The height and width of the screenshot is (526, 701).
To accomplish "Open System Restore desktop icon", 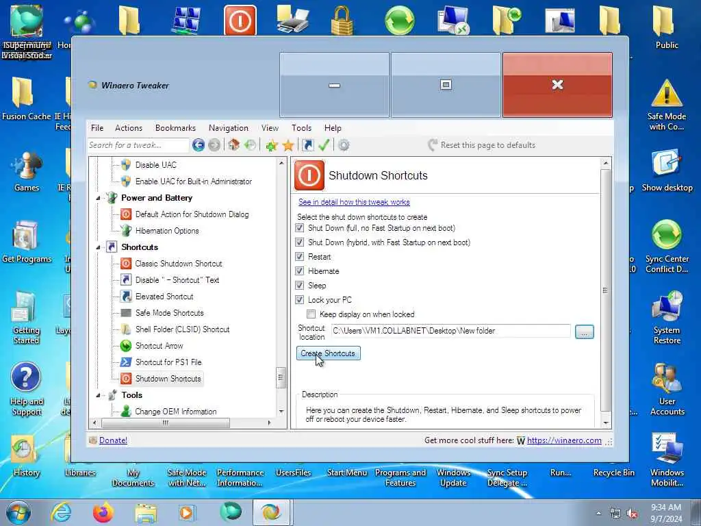I will tap(667, 318).
